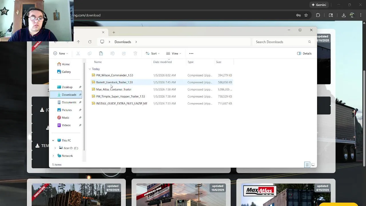The image size is (366, 206).
Task: Collapse the This PC tree node
Action: [53, 140]
